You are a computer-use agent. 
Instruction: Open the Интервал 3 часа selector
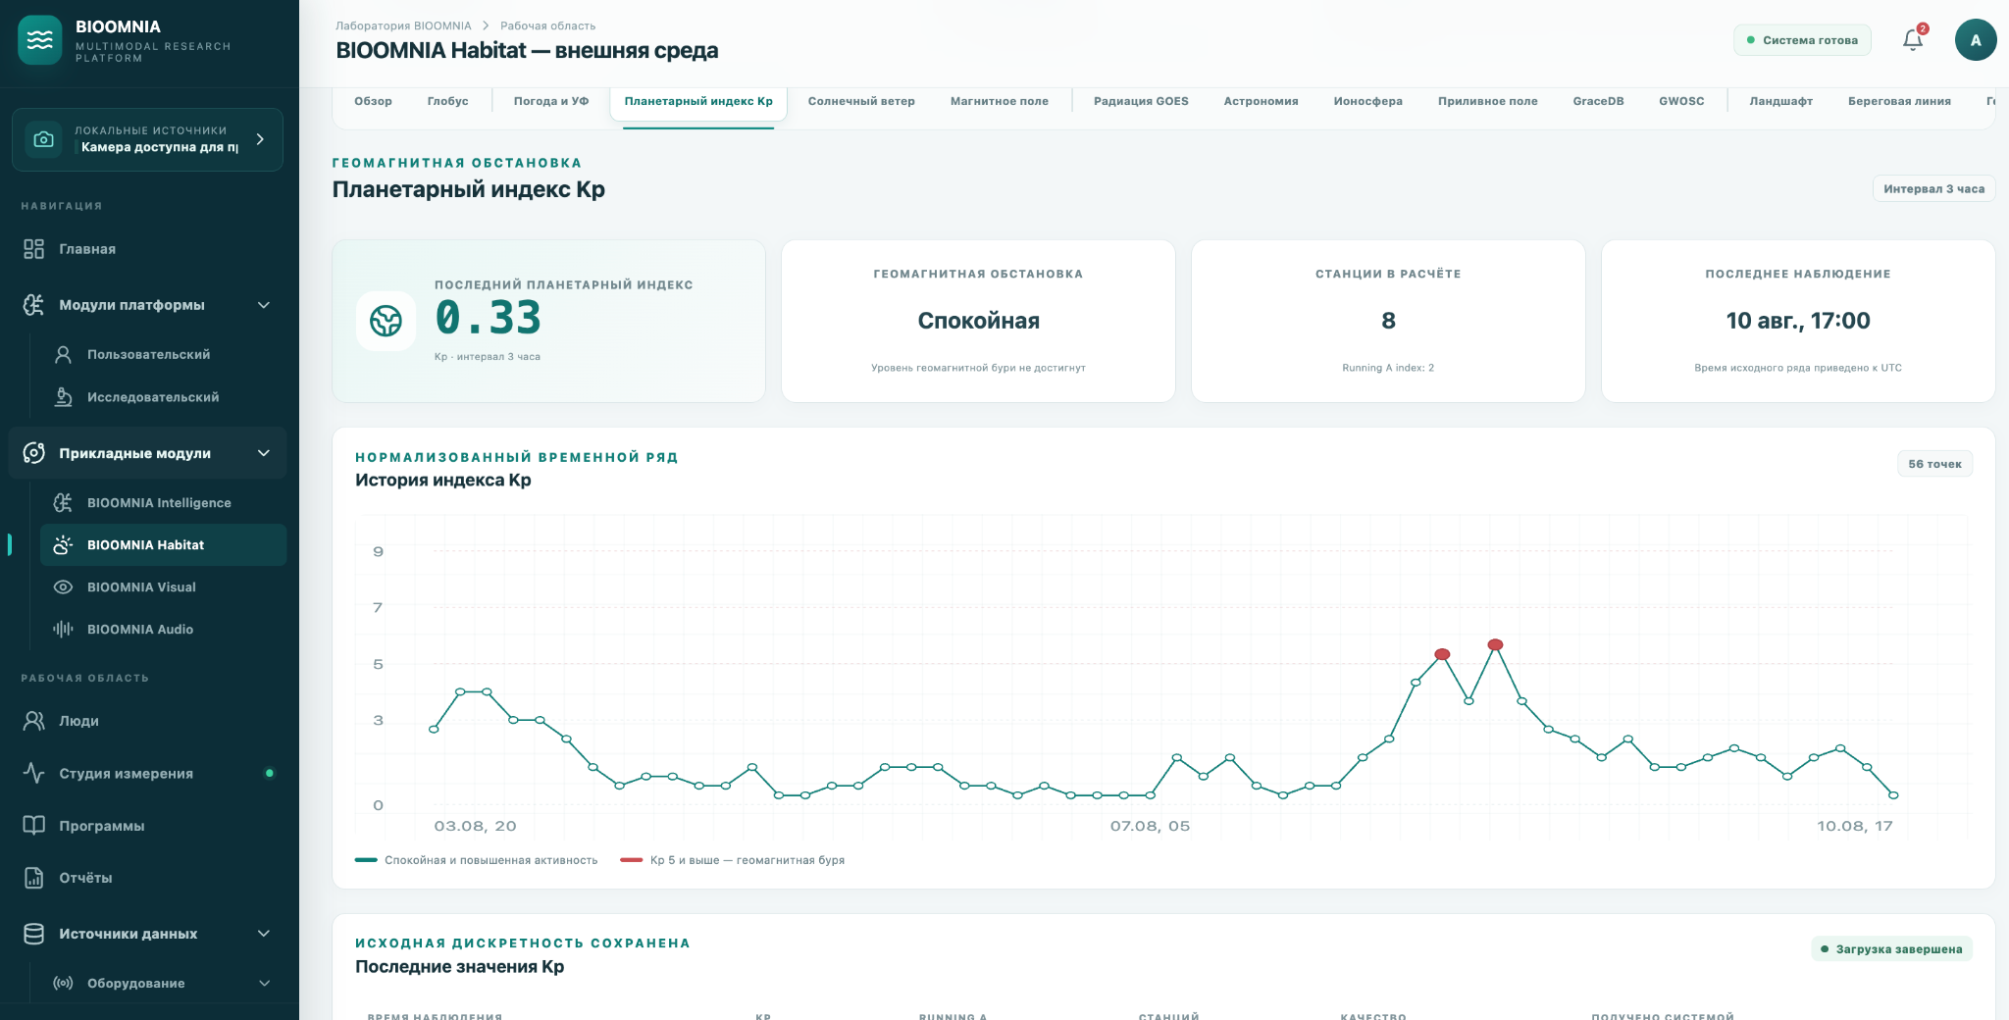1933,188
